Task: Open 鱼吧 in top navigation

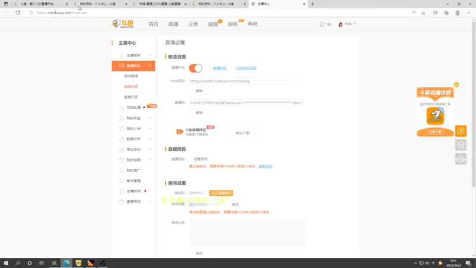Action: coord(252,24)
